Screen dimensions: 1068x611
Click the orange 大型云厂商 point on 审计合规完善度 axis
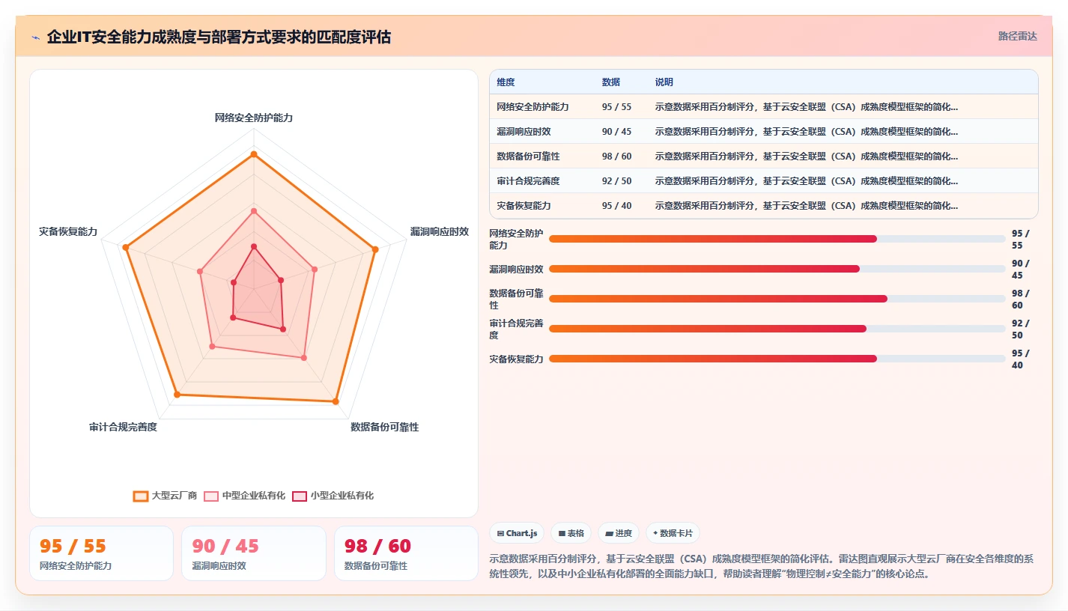[x=177, y=394]
